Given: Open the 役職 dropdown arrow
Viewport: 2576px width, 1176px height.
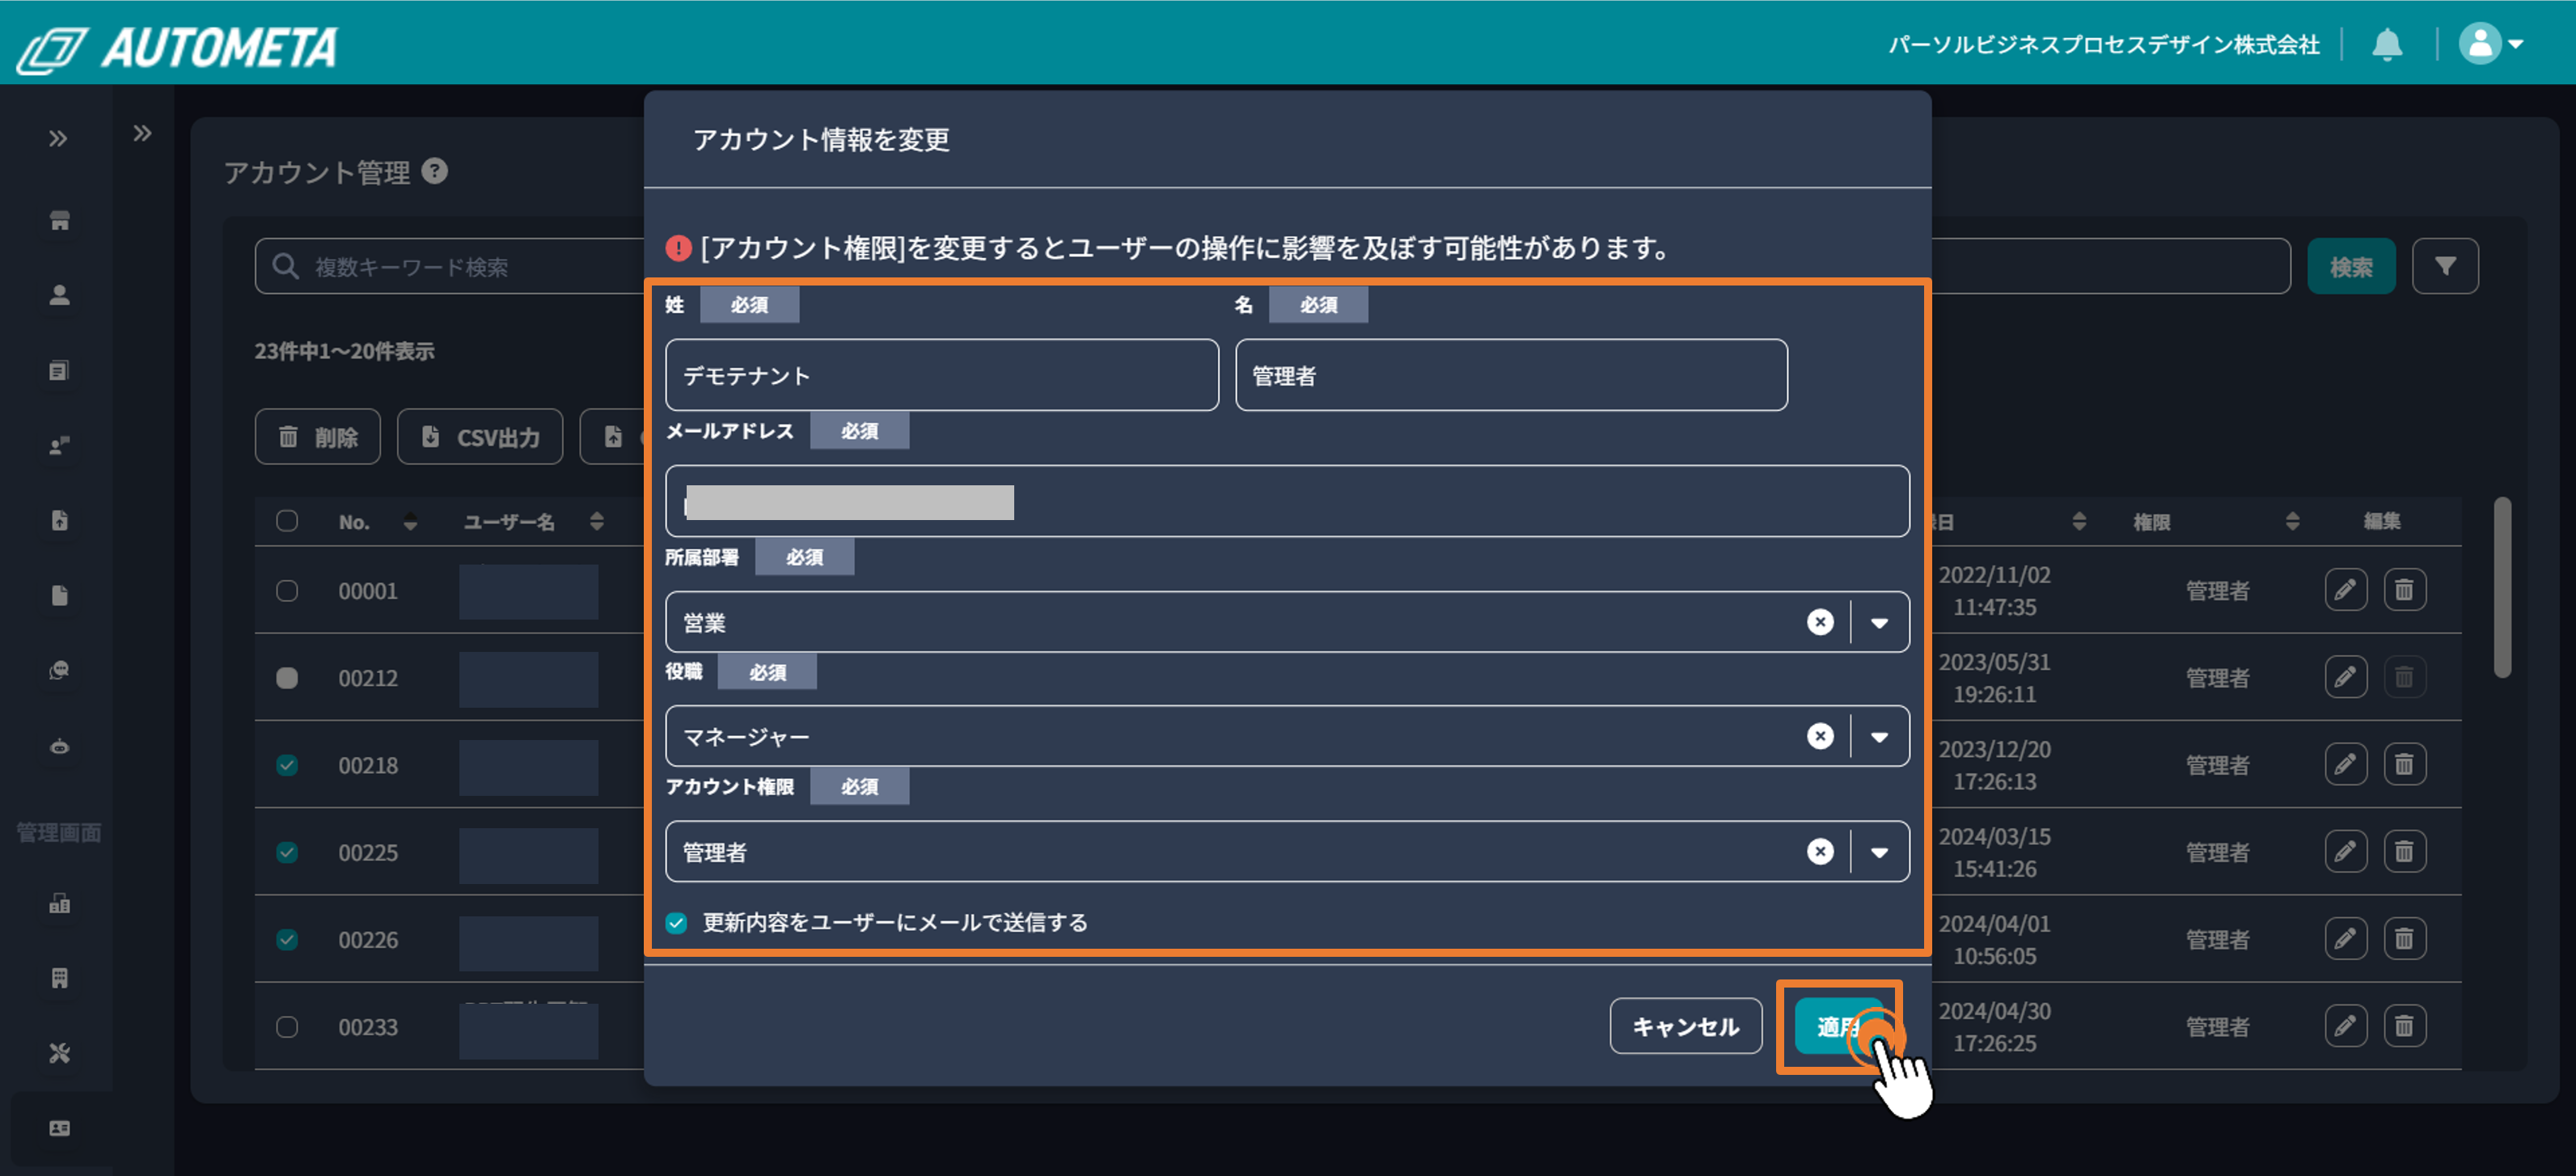Looking at the screenshot, I should click(1879, 736).
